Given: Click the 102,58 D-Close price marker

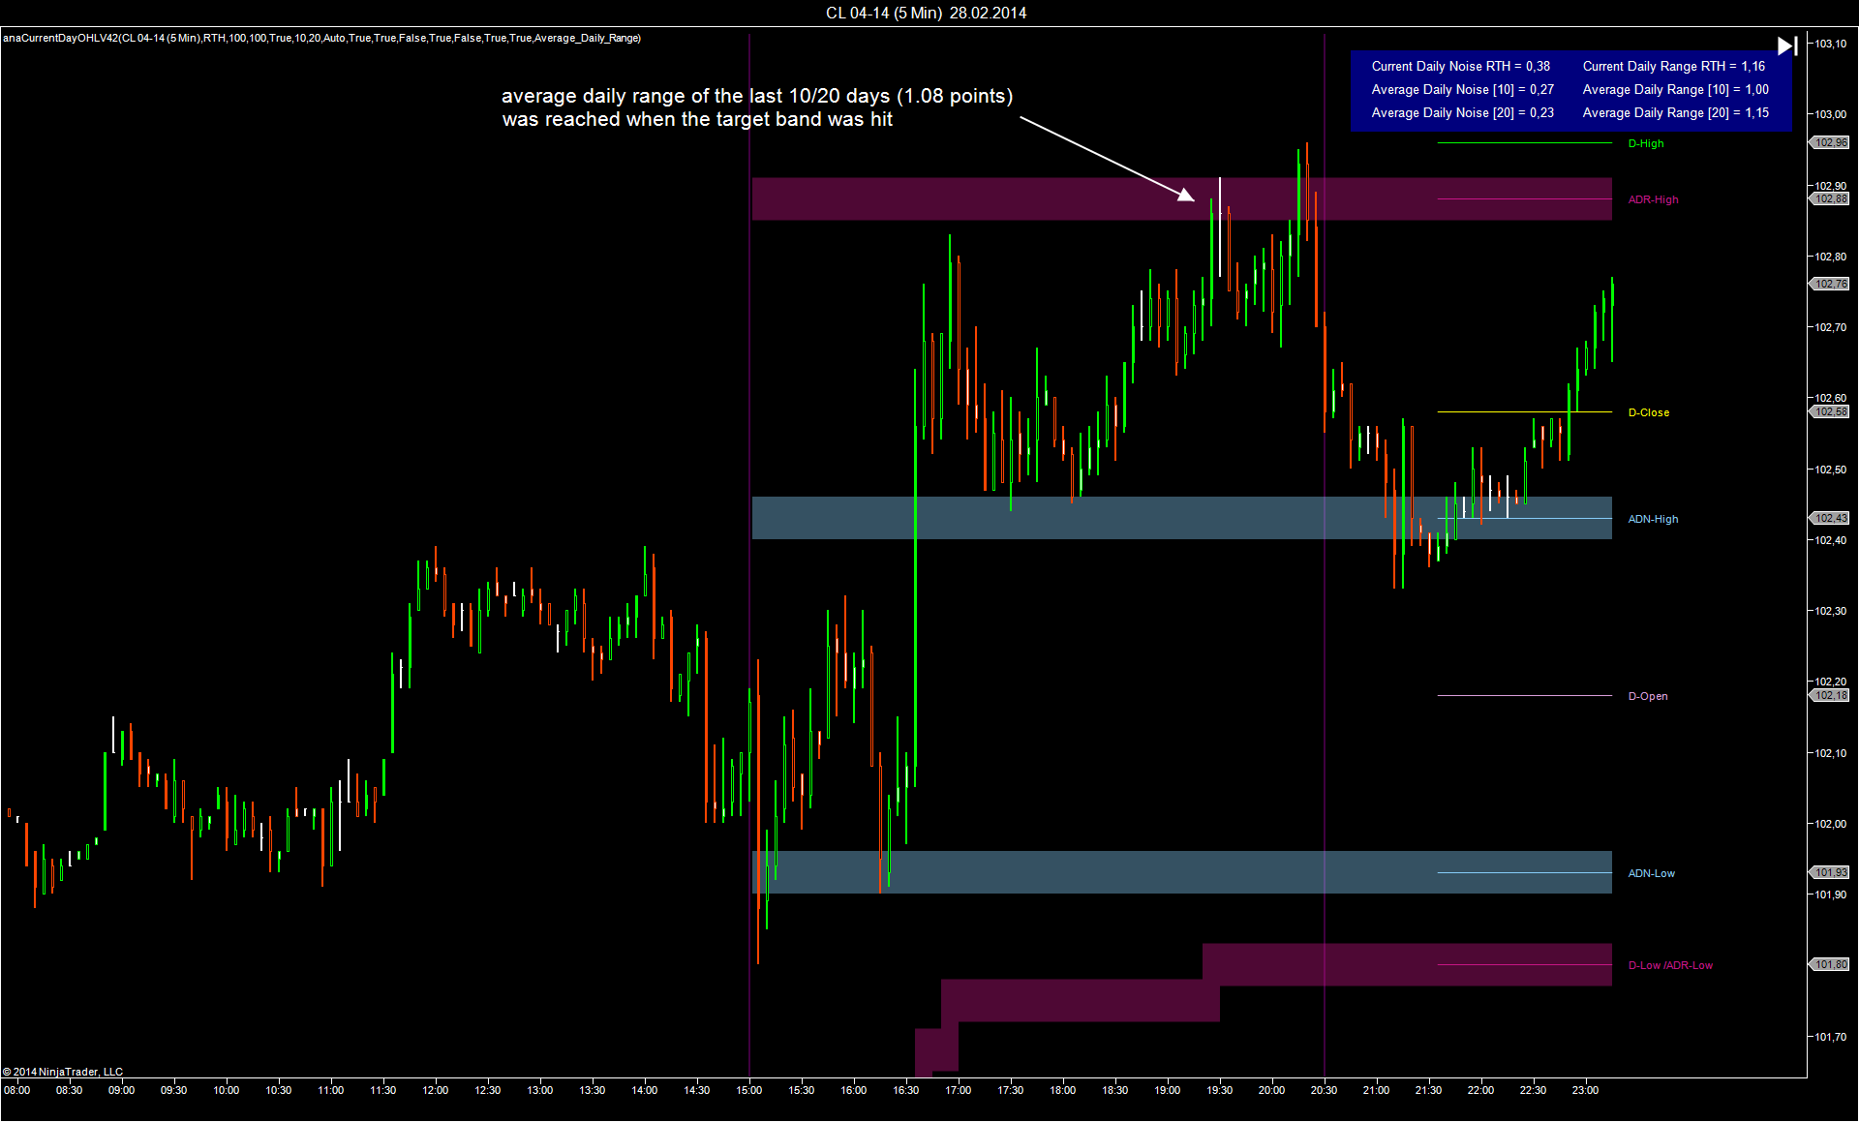Looking at the screenshot, I should point(1830,411).
